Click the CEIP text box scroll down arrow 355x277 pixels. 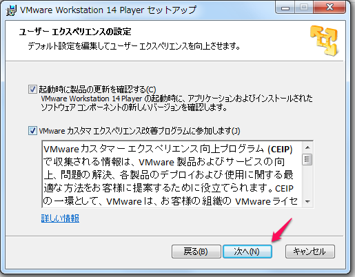[x=307, y=202]
